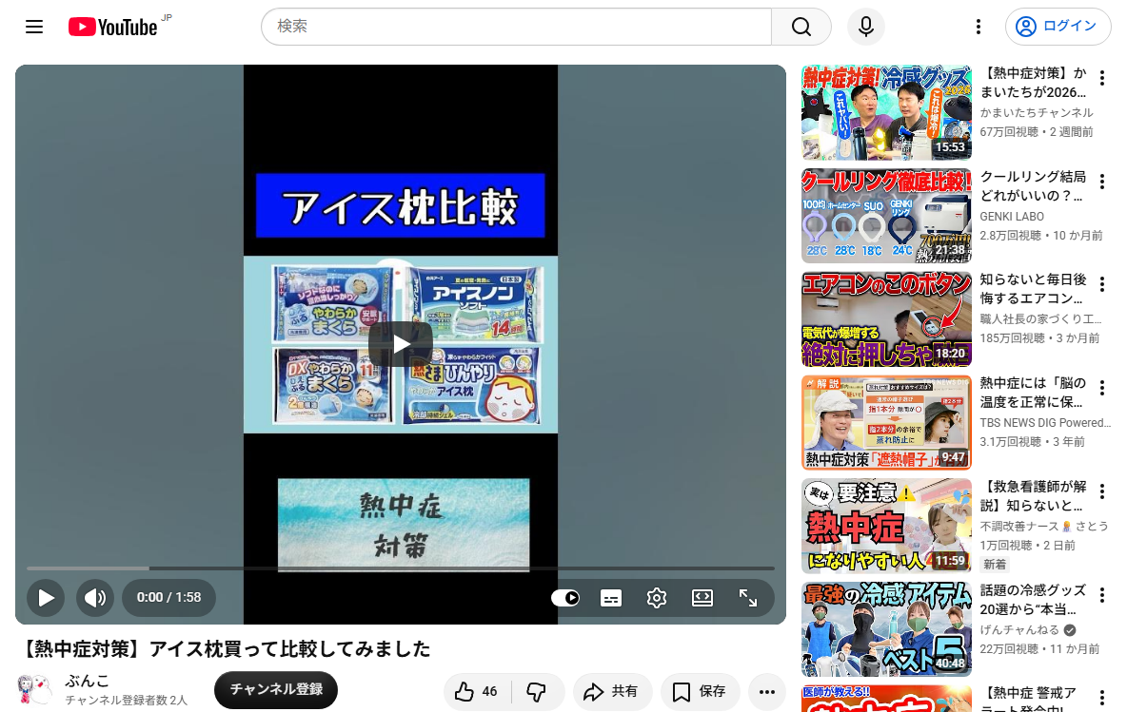Go to YouTube home via logo
Viewport: 1127px width, 712px height.
(113, 28)
